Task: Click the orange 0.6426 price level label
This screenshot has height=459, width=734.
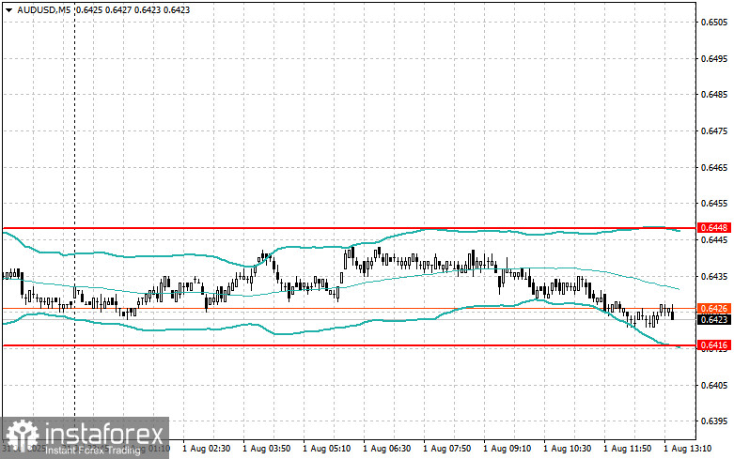Action: pyautogui.click(x=714, y=309)
